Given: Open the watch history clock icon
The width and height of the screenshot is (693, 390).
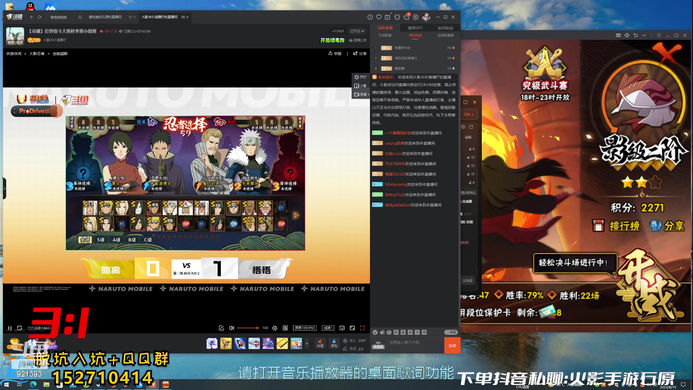Looking at the screenshot, I should pyautogui.click(x=370, y=17).
